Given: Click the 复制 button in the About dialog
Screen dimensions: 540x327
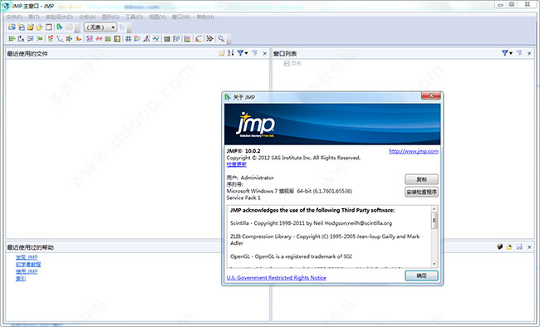Looking at the screenshot, I should tap(421, 179).
